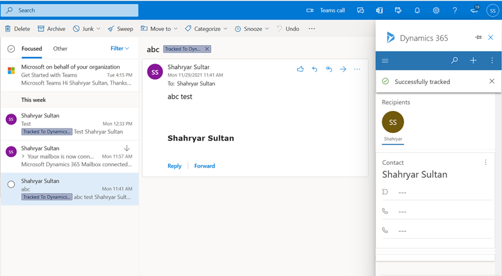The image size is (502, 276).
Task: Open the My Day calendar icon
Action: 398,10
